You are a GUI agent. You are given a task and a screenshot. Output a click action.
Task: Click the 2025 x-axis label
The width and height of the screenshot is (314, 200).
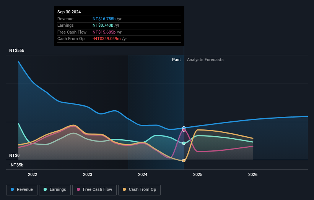click(198, 174)
